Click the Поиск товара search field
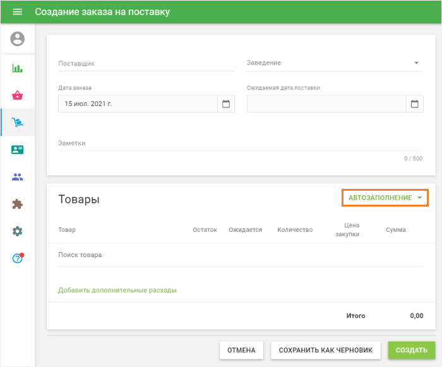442x367 pixels. [240, 255]
